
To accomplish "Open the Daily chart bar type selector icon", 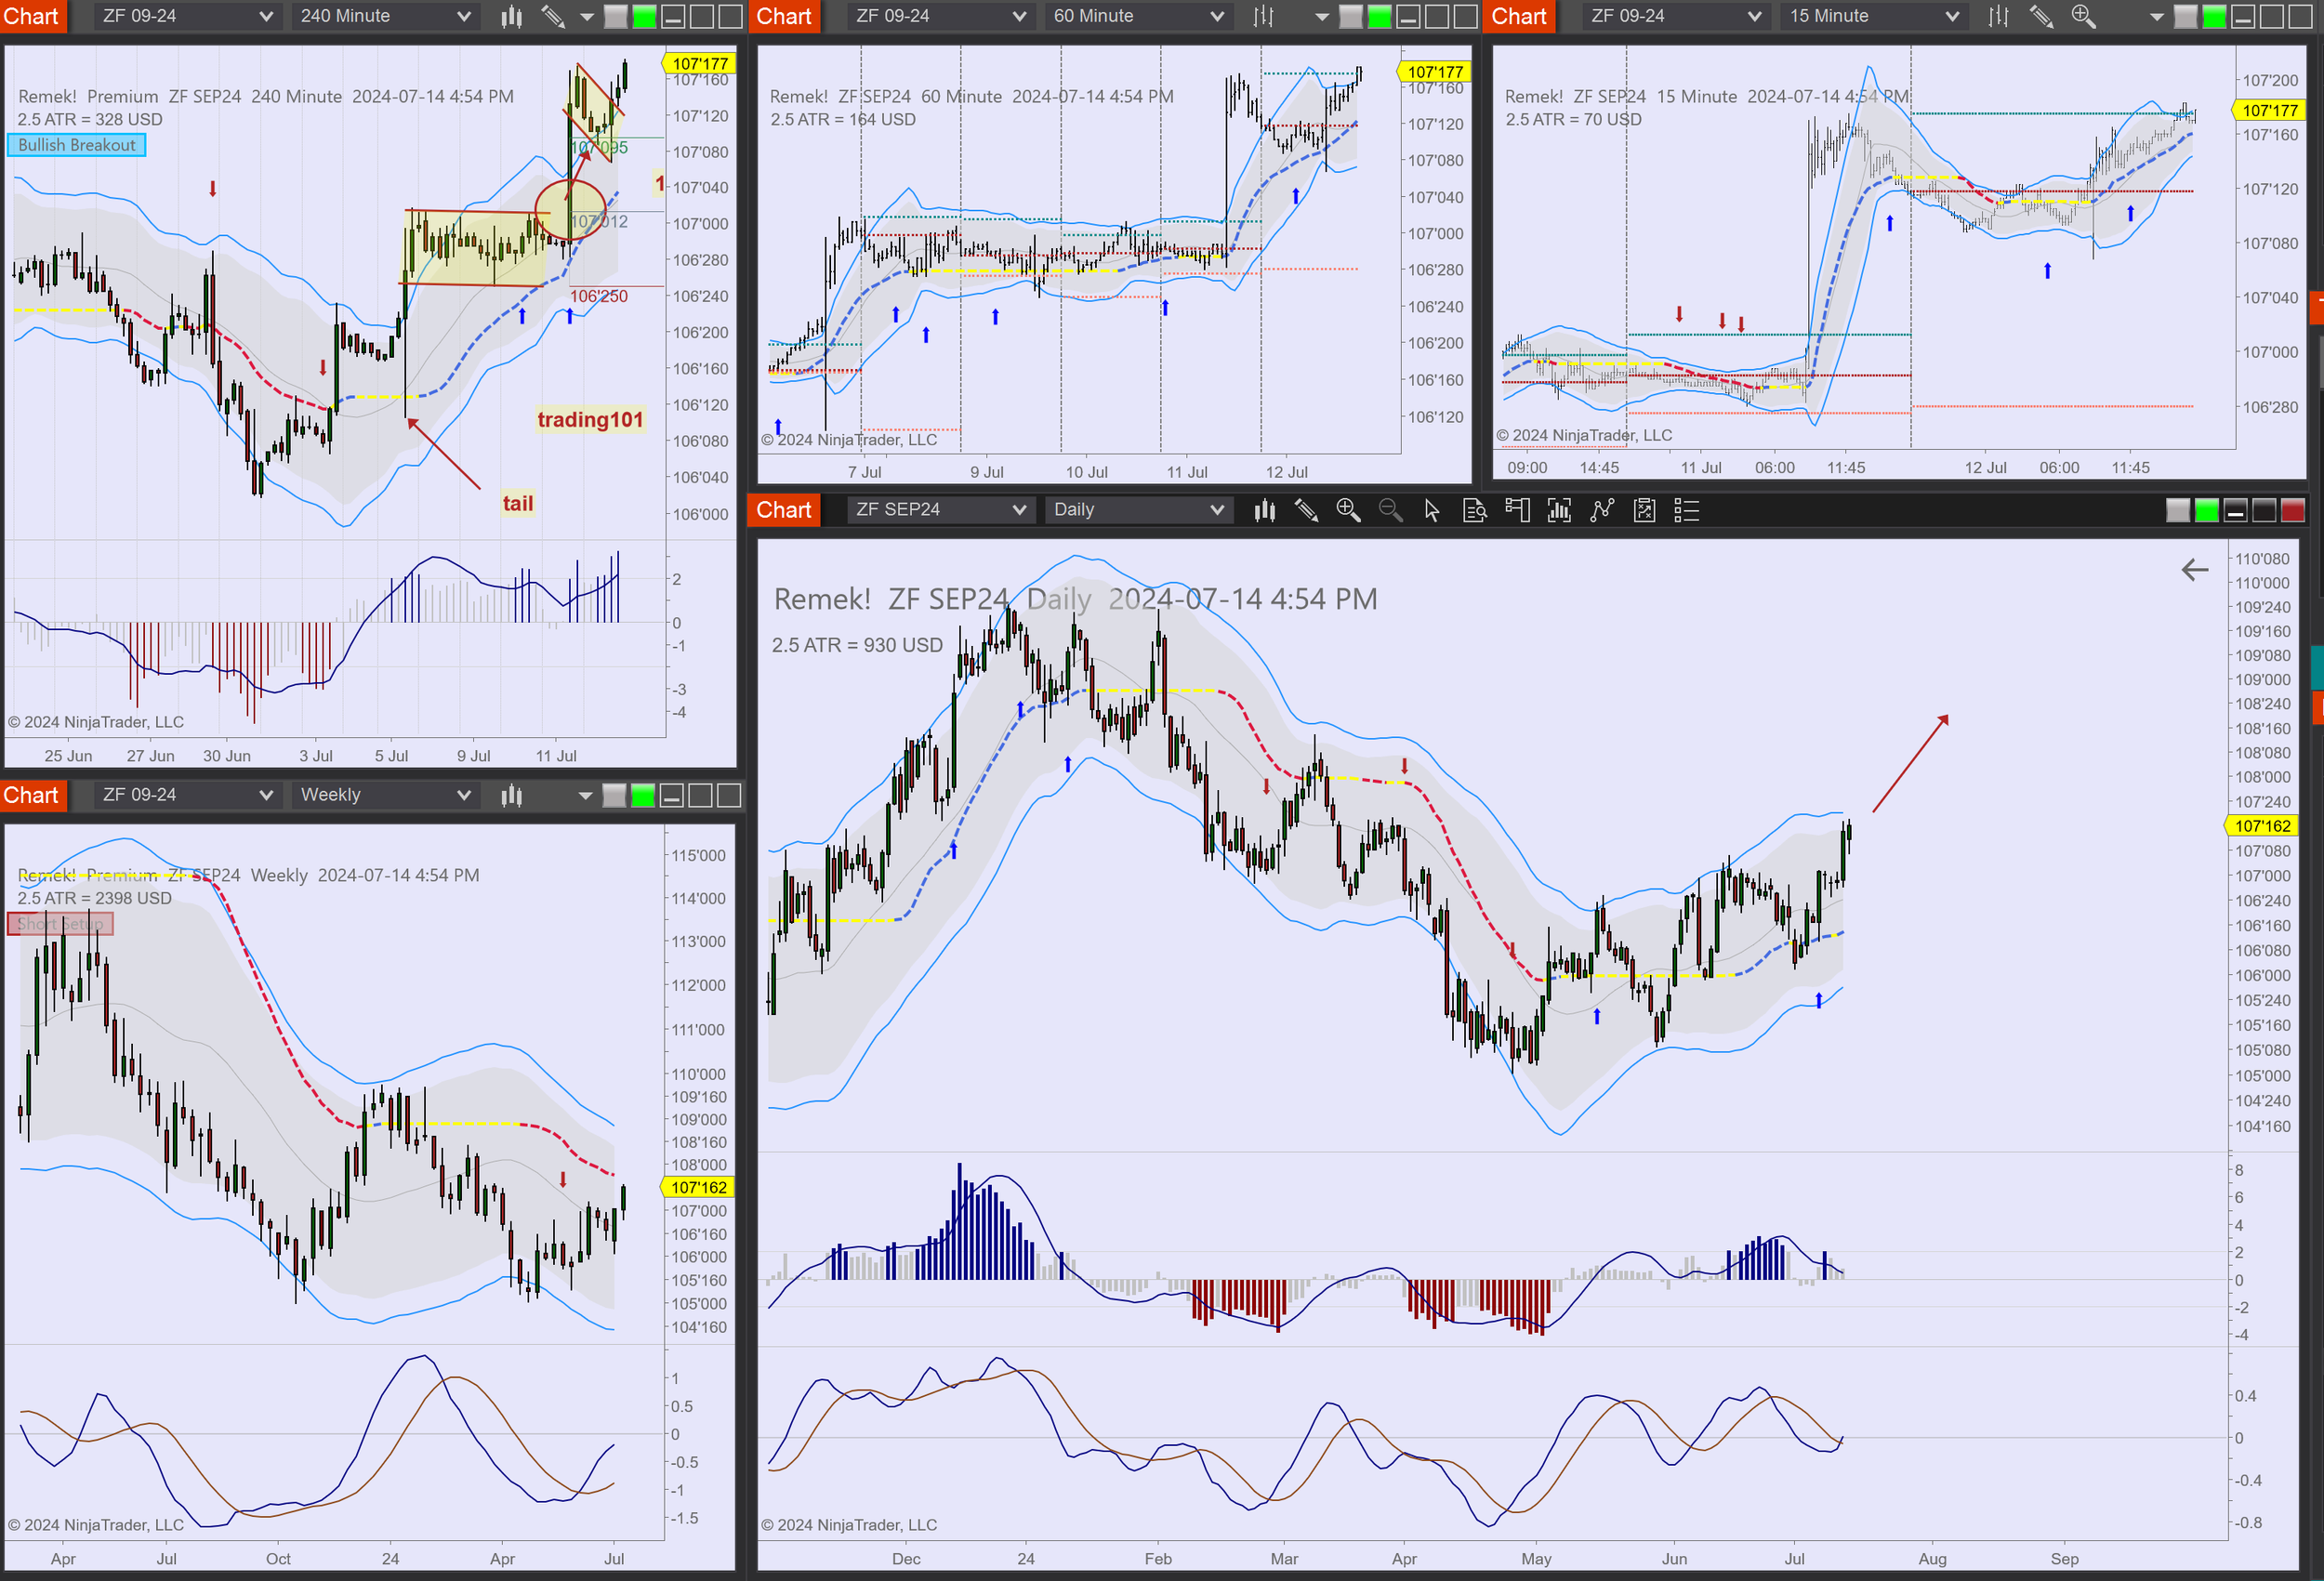I will (x=1265, y=510).
